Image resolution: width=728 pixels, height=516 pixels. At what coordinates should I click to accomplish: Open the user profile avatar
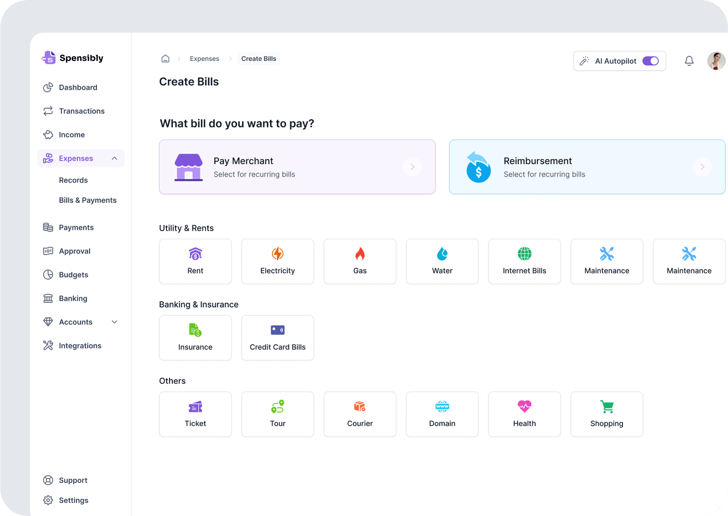(x=716, y=61)
